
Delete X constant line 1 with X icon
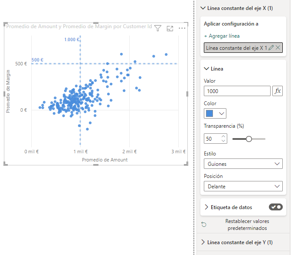pyautogui.click(x=278, y=48)
